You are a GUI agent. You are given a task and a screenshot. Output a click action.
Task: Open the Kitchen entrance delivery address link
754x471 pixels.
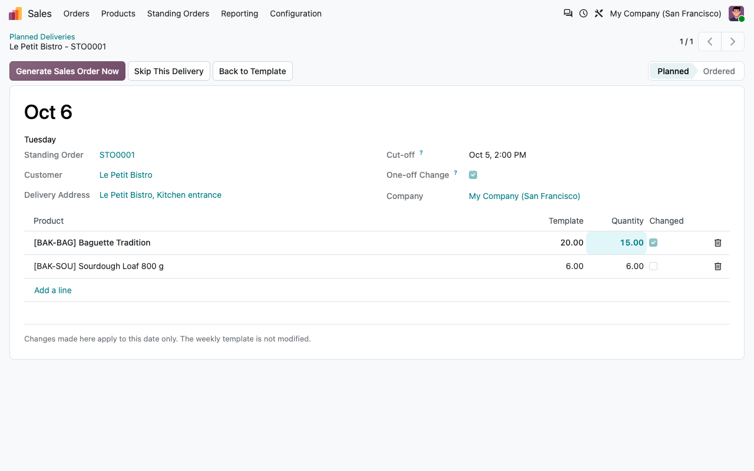tap(160, 195)
